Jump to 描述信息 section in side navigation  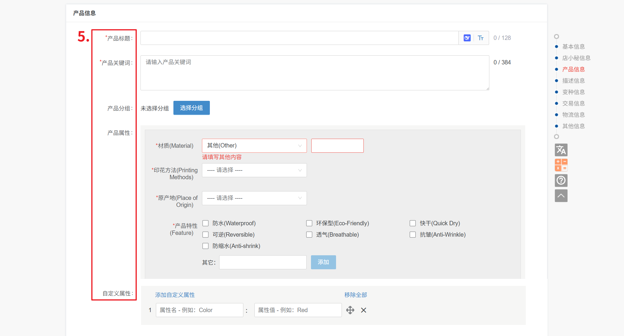[573, 81]
